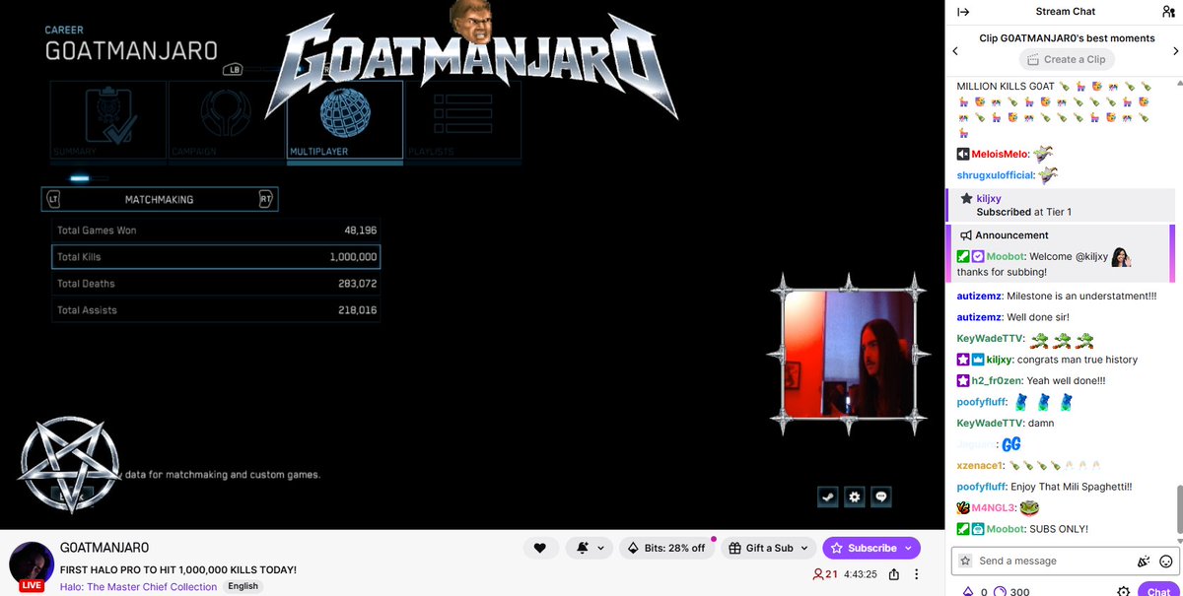Select the English language tag
Image resolution: width=1183 pixels, height=596 pixels.
[x=243, y=586]
